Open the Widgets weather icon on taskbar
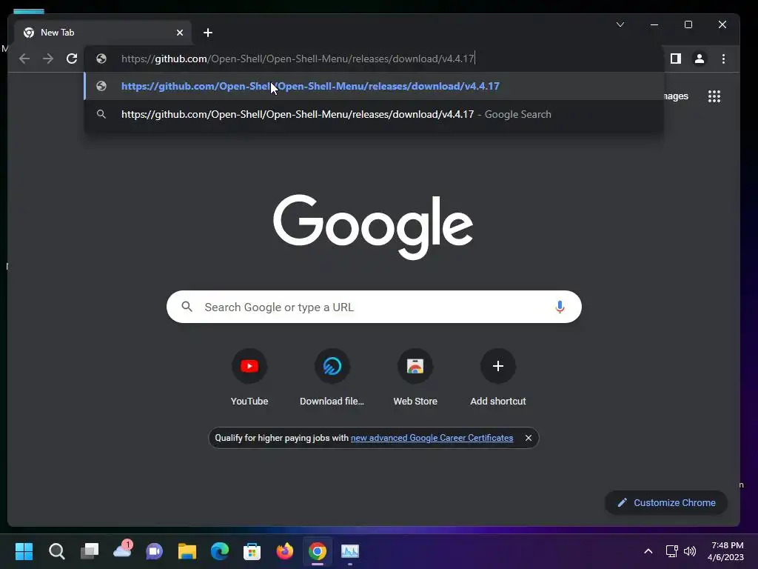 [122, 550]
